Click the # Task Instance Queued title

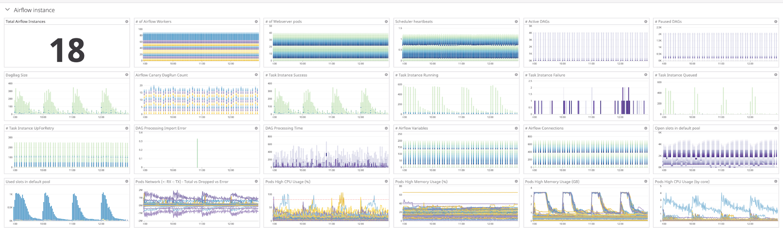(676, 75)
